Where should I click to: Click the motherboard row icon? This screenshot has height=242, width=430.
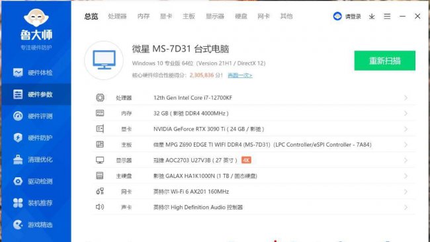click(100, 144)
